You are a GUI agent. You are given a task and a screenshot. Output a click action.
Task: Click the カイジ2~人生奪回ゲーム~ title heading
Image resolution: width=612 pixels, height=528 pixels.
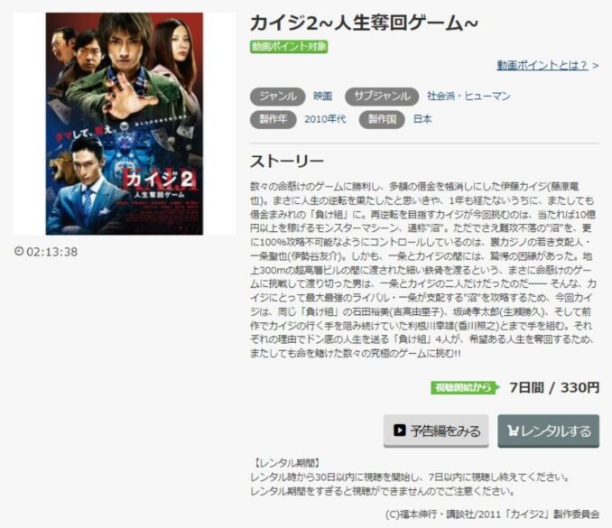coord(364,23)
